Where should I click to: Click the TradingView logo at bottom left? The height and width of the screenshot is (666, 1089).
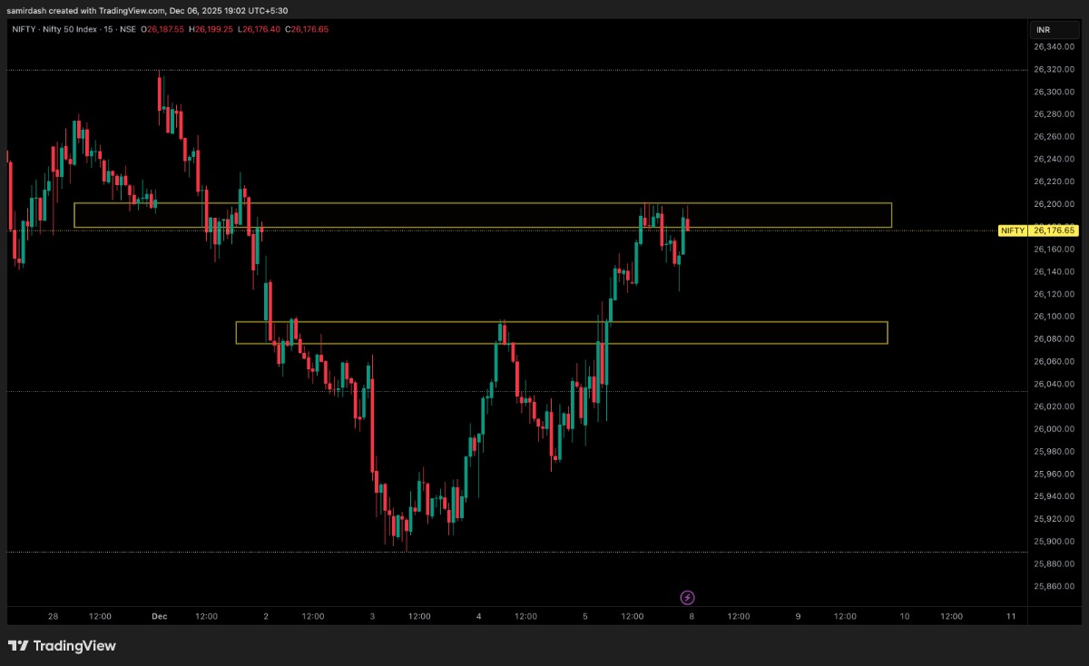point(62,646)
